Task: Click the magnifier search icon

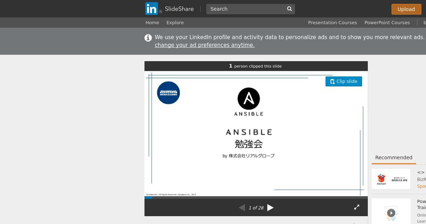Action: pos(289,9)
